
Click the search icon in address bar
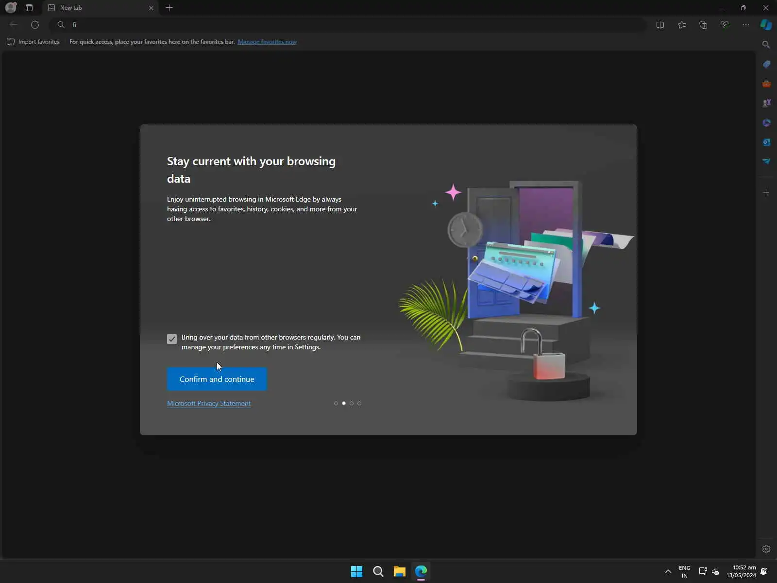tap(61, 25)
